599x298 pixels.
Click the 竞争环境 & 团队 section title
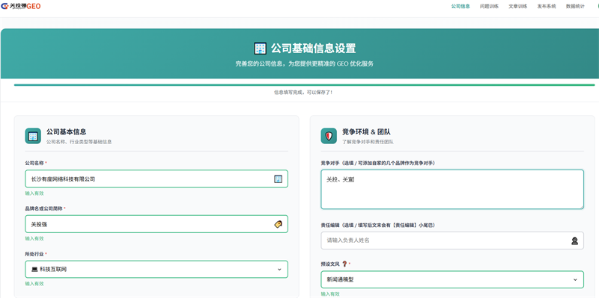pyautogui.click(x=366, y=132)
